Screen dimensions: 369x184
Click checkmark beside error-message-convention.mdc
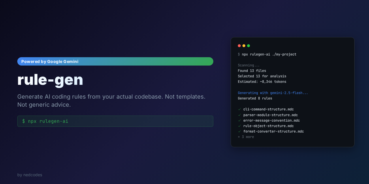coord(240,120)
